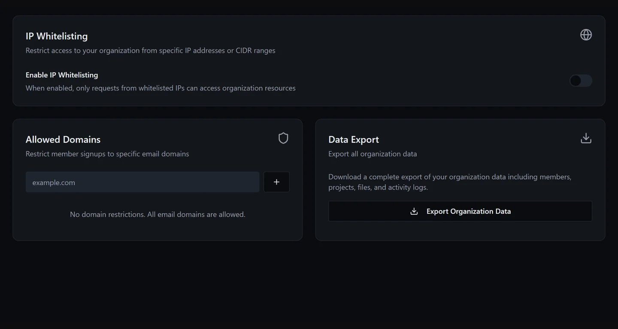Click the export download symbol top of card
Viewport: 618px width, 329px height.
[586, 138]
